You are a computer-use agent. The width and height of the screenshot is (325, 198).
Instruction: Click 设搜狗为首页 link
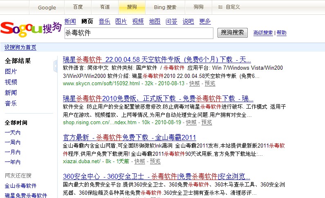[20, 48]
